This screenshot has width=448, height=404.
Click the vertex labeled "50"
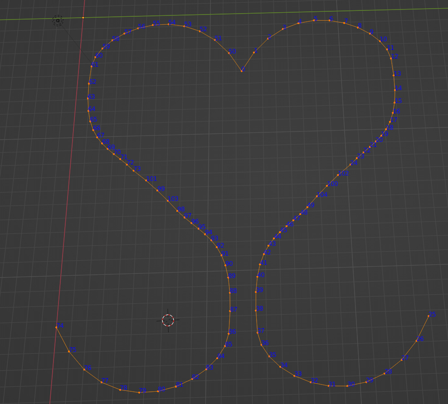[x=229, y=53]
